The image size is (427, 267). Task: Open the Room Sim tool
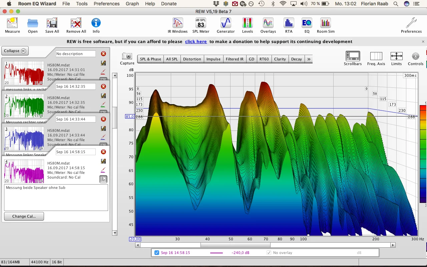point(326,25)
